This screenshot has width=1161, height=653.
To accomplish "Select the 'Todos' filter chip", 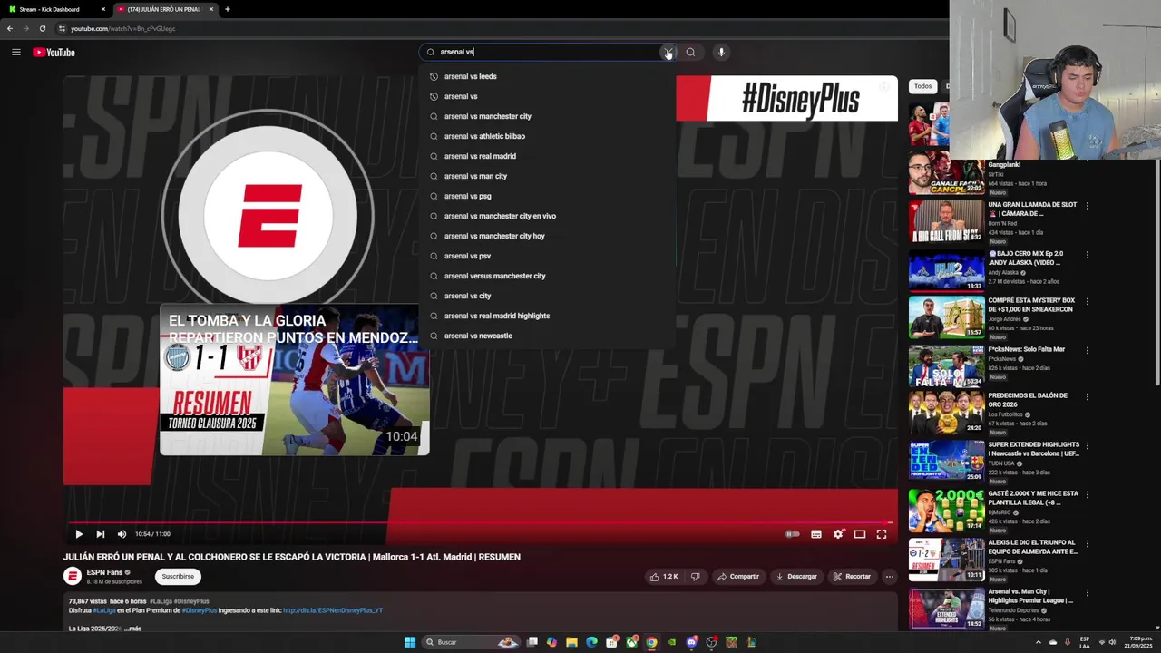I will tap(922, 86).
